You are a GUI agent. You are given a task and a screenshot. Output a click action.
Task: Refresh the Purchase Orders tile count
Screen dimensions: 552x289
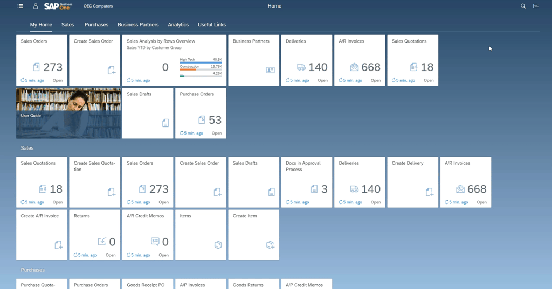click(182, 133)
